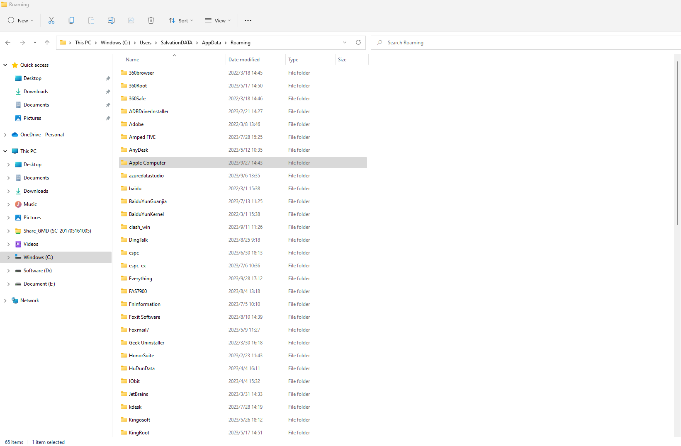Select the ADBDriverInstaller folder
This screenshot has width=681, height=446.
point(243,111)
